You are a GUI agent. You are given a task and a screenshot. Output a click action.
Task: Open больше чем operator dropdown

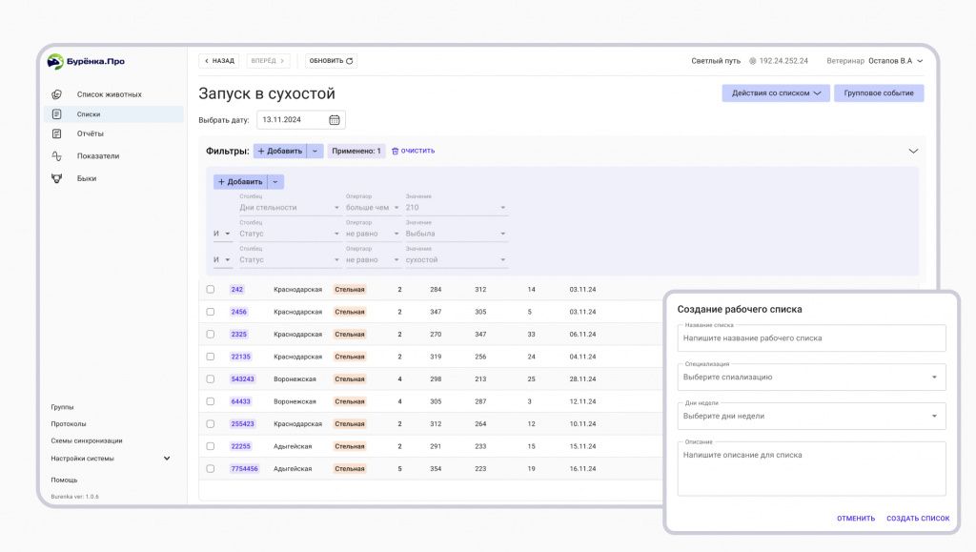point(373,208)
